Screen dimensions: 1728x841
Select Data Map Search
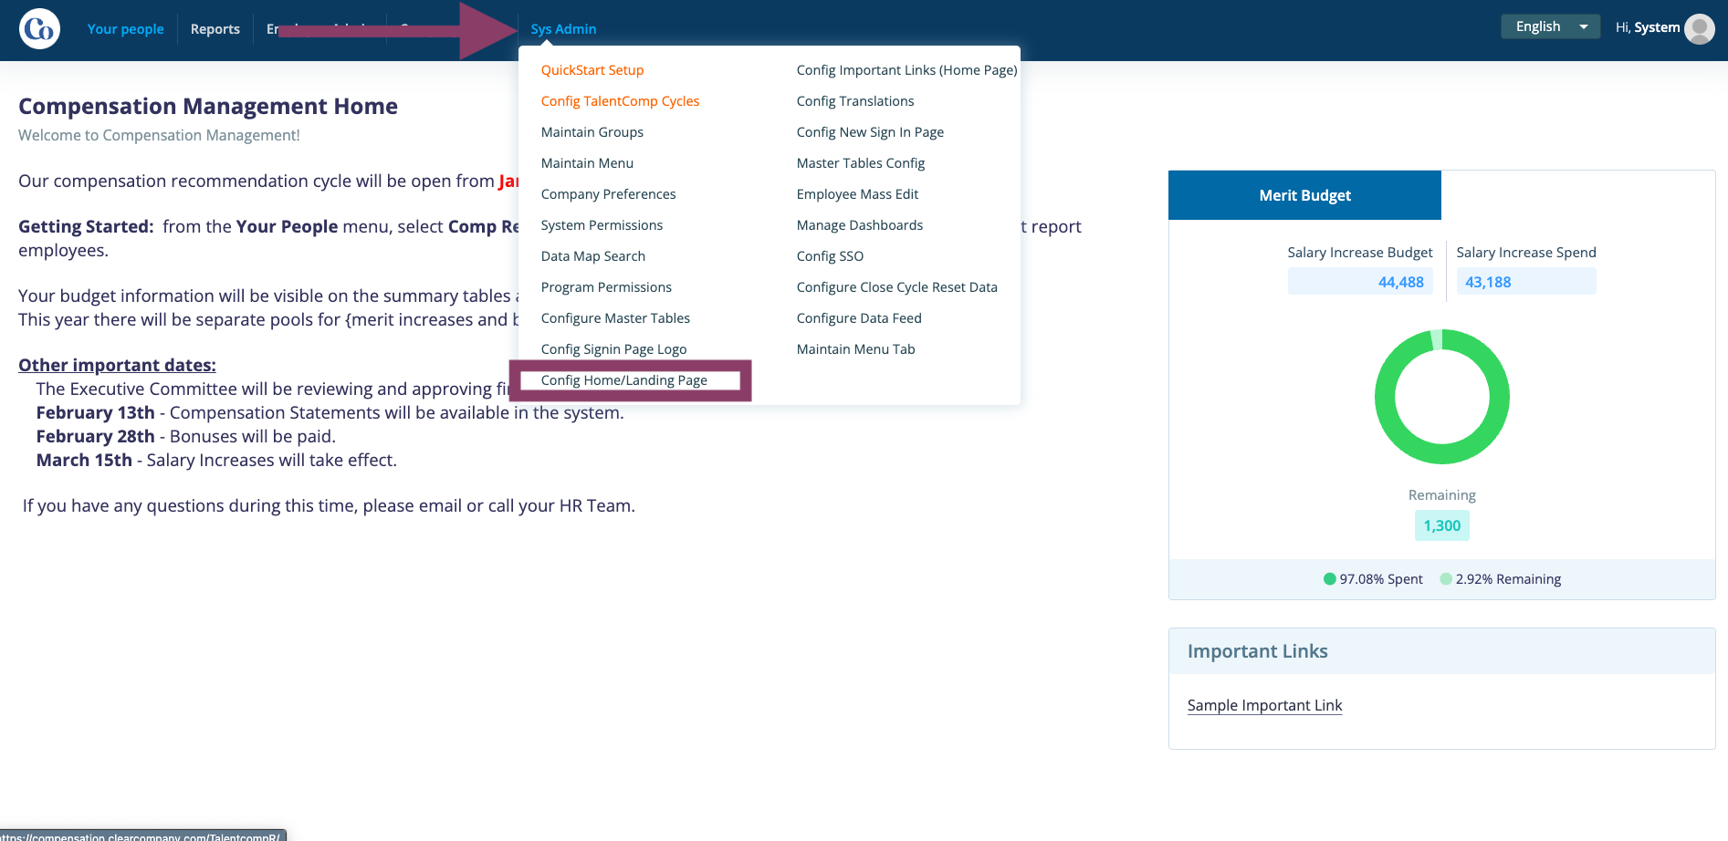tap(592, 256)
